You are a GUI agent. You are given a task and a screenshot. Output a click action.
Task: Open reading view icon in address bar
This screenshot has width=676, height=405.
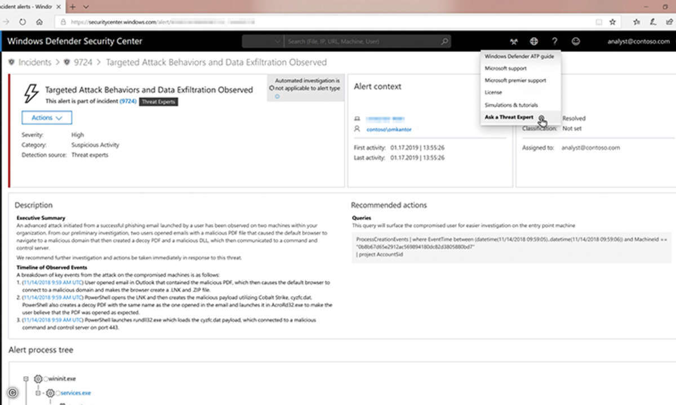pyautogui.click(x=599, y=22)
